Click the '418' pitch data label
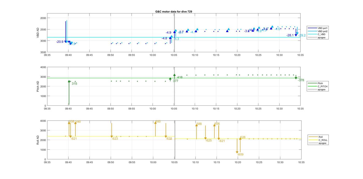The width and height of the screenshot is (363, 179). 180,77
